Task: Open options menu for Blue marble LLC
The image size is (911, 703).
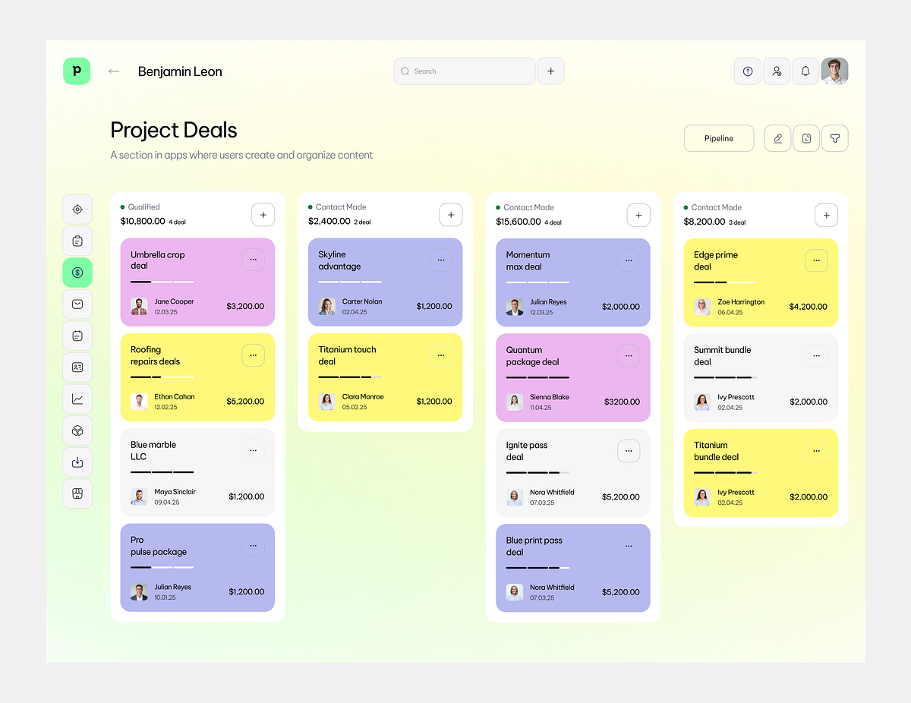Action: click(x=253, y=450)
